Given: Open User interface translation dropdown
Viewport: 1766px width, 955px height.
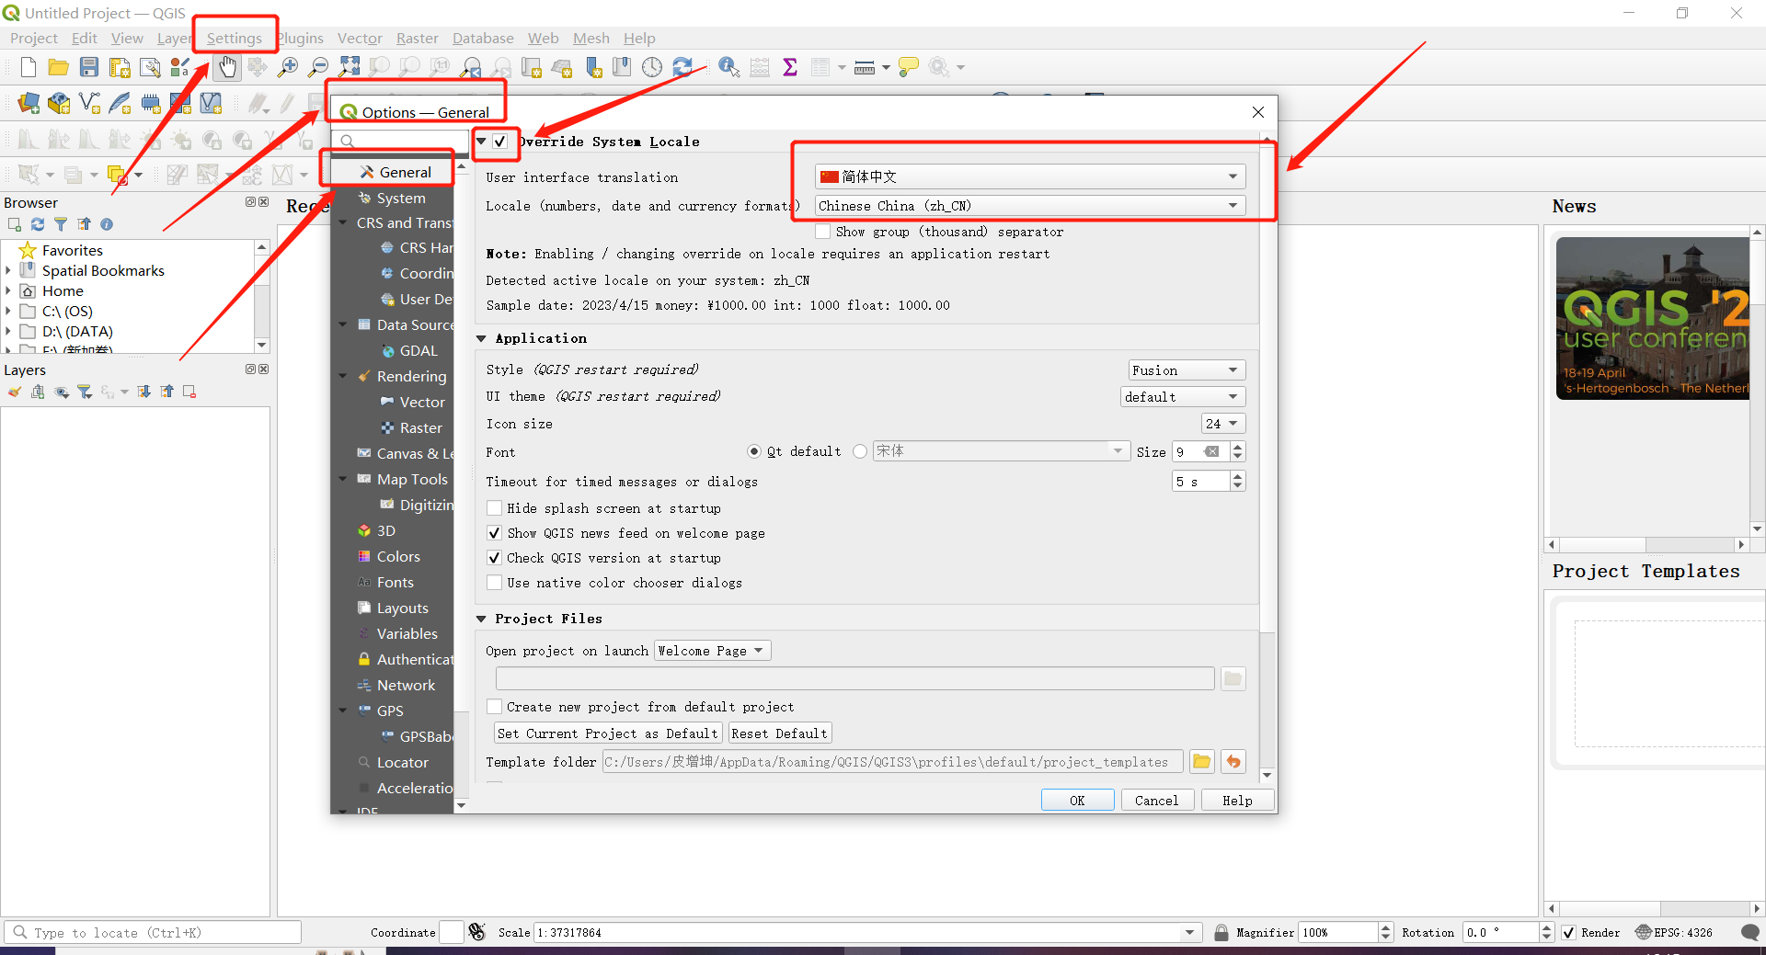Looking at the screenshot, I should click(x=1030, y=176).
